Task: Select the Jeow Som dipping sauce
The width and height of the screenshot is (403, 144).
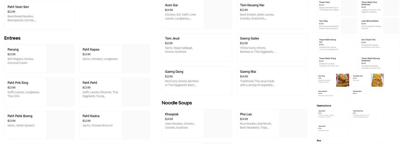Action: click(333, 115)
